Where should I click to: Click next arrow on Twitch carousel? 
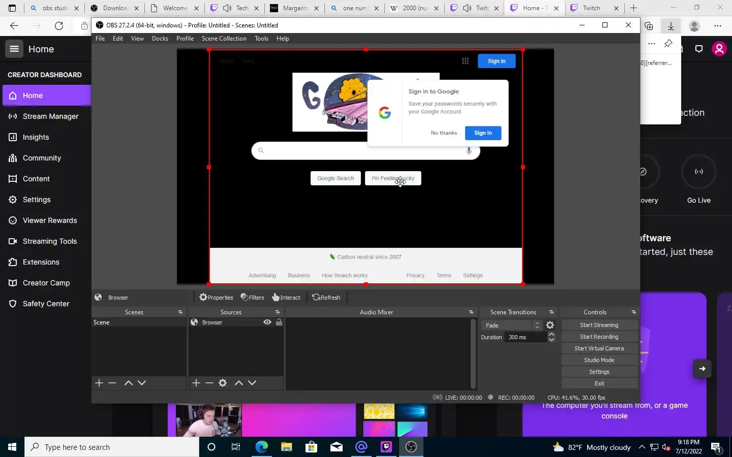[702, 369]
